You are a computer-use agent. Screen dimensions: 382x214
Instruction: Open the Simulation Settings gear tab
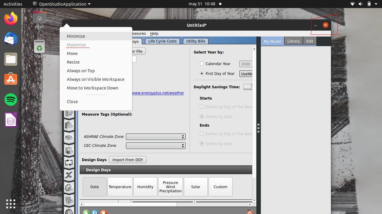69,188
